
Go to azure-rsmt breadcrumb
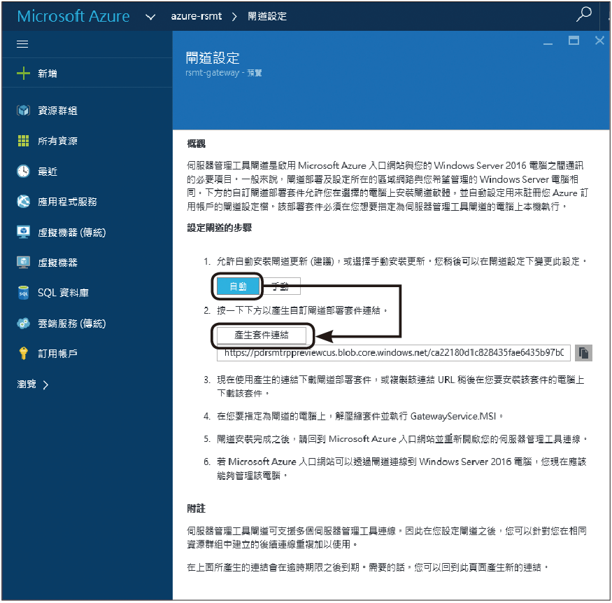(x=197, y=16)
